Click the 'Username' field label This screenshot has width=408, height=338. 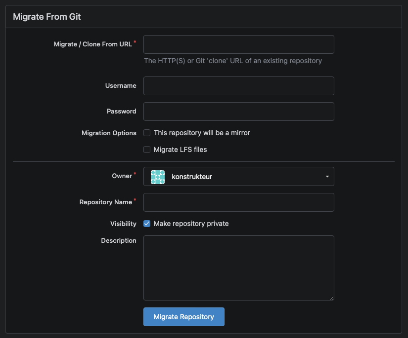(x=121, y=86)
